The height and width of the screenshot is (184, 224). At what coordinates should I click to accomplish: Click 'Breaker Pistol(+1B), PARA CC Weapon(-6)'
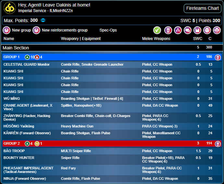163,160
